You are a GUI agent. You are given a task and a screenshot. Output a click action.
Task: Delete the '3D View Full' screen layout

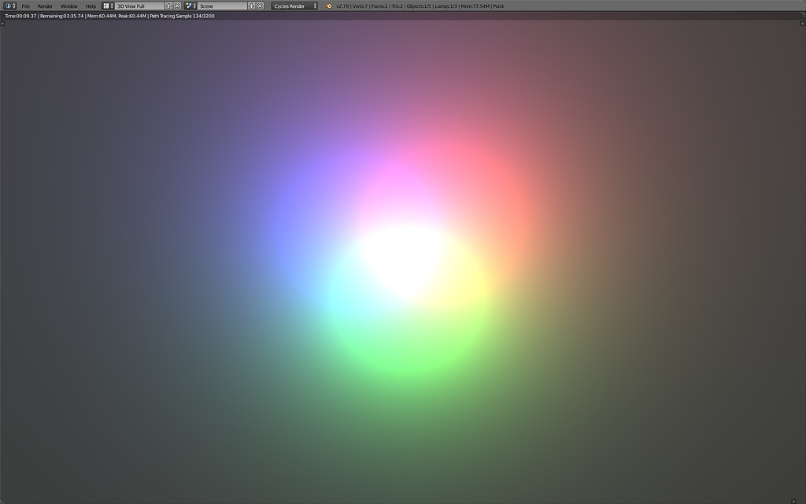177,6
